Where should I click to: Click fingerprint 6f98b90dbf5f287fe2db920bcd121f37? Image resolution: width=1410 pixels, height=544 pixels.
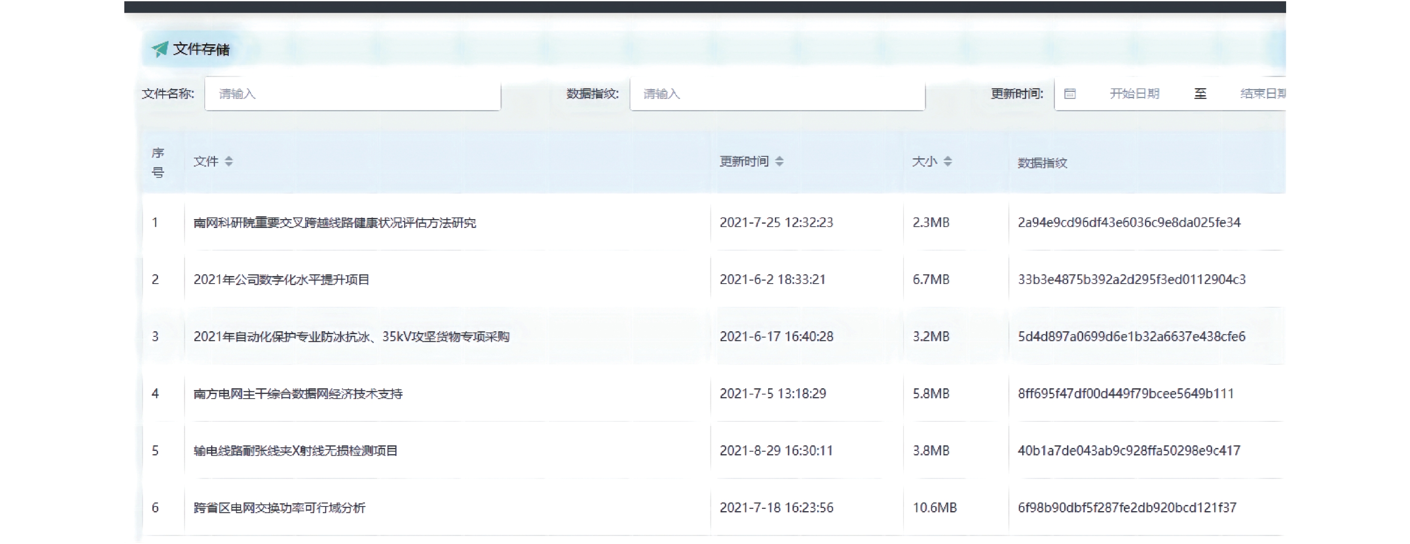[1127, 507]
